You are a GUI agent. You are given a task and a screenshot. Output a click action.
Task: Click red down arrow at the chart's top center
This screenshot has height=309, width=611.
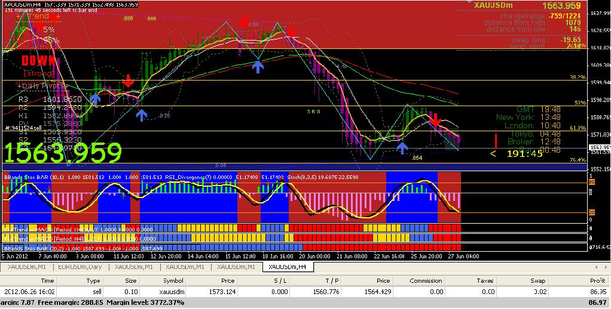245,21
